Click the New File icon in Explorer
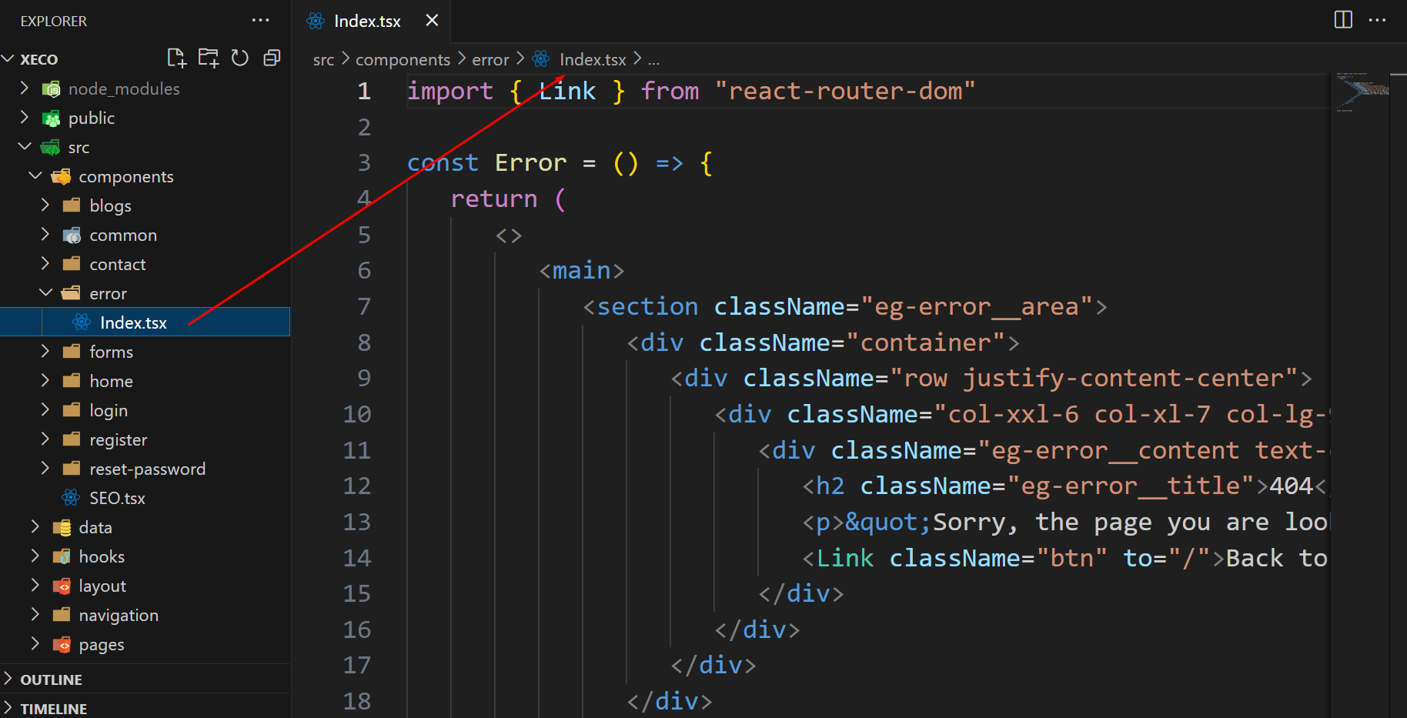The height and width of the screenshot is (718, 1407). tap(176, 58)
